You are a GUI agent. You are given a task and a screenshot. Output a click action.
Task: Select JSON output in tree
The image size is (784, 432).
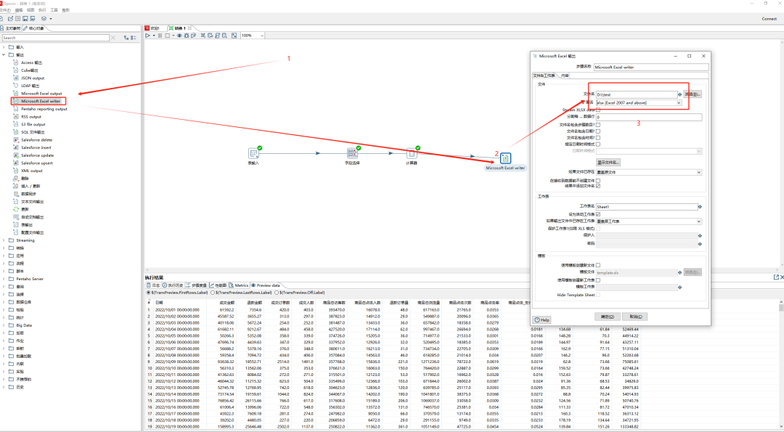tap(33, 78)
